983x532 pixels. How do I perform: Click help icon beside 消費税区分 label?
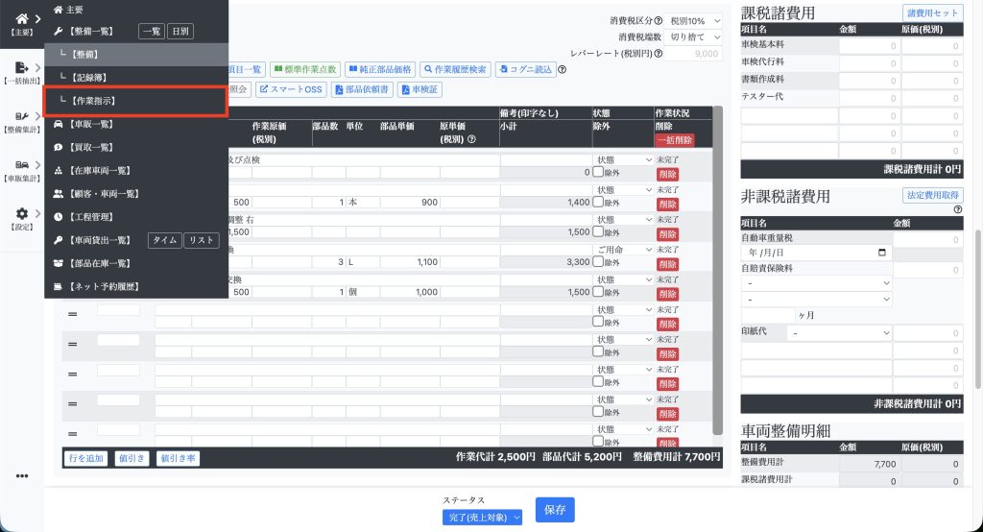click(x=659, y=20)
